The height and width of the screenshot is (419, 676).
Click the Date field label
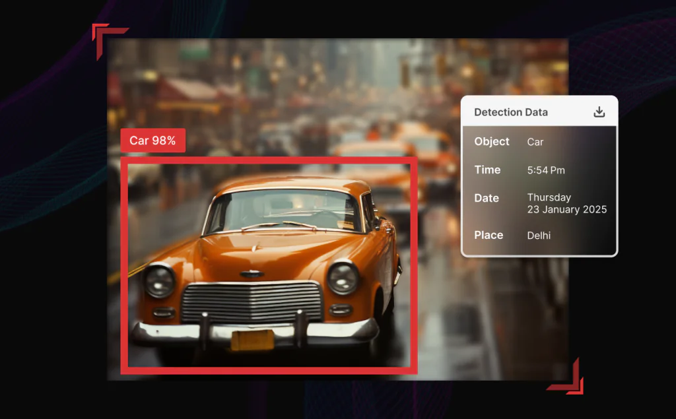[x=487, y=199]
